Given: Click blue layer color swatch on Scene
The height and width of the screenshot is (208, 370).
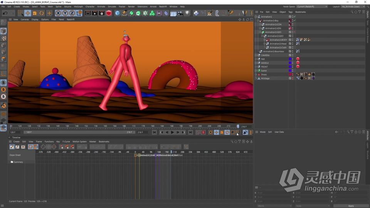Looking at the screenshot, I should pyautogui.click(x=290, y=70).
